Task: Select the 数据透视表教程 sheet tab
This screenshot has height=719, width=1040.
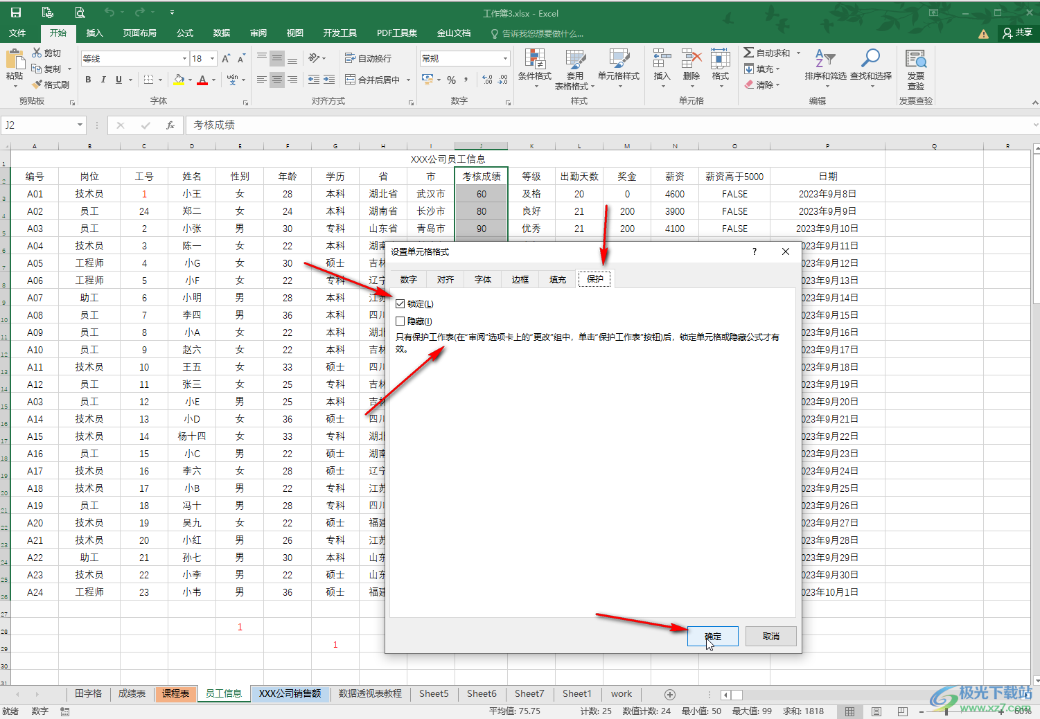Action: pos(370,693)
